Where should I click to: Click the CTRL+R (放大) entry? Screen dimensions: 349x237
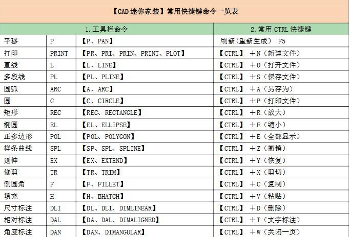[281, 113]
